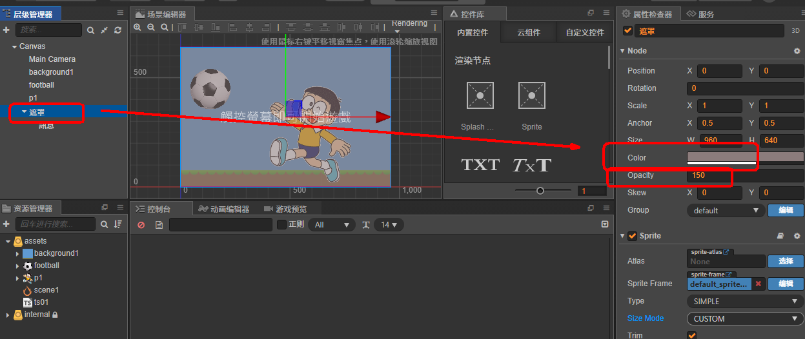Click the Opacity value field showing 150
Screen dimensions: 805x339
(745, 176)
